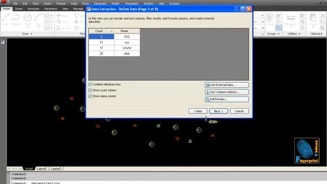Open the File menu
The width and height of the screenshot is (327, 184).
pyautogui.click(x=15, y=4)
